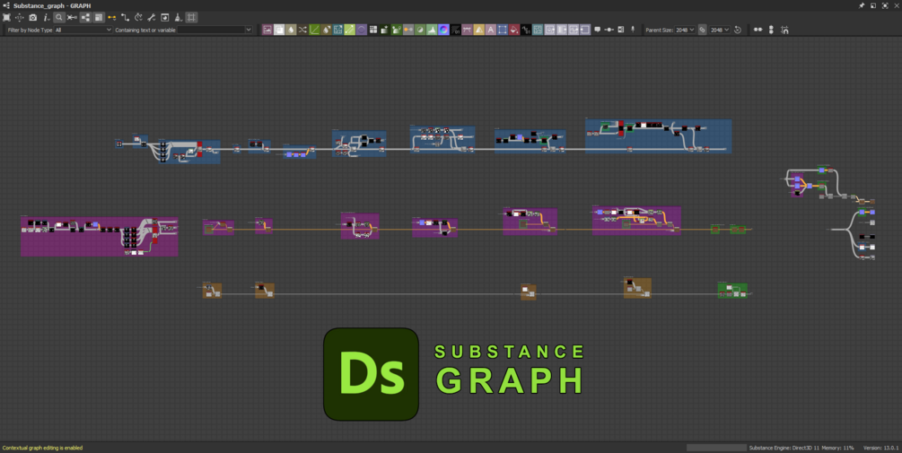Add a Pixel Processor node

coord(456,30)
